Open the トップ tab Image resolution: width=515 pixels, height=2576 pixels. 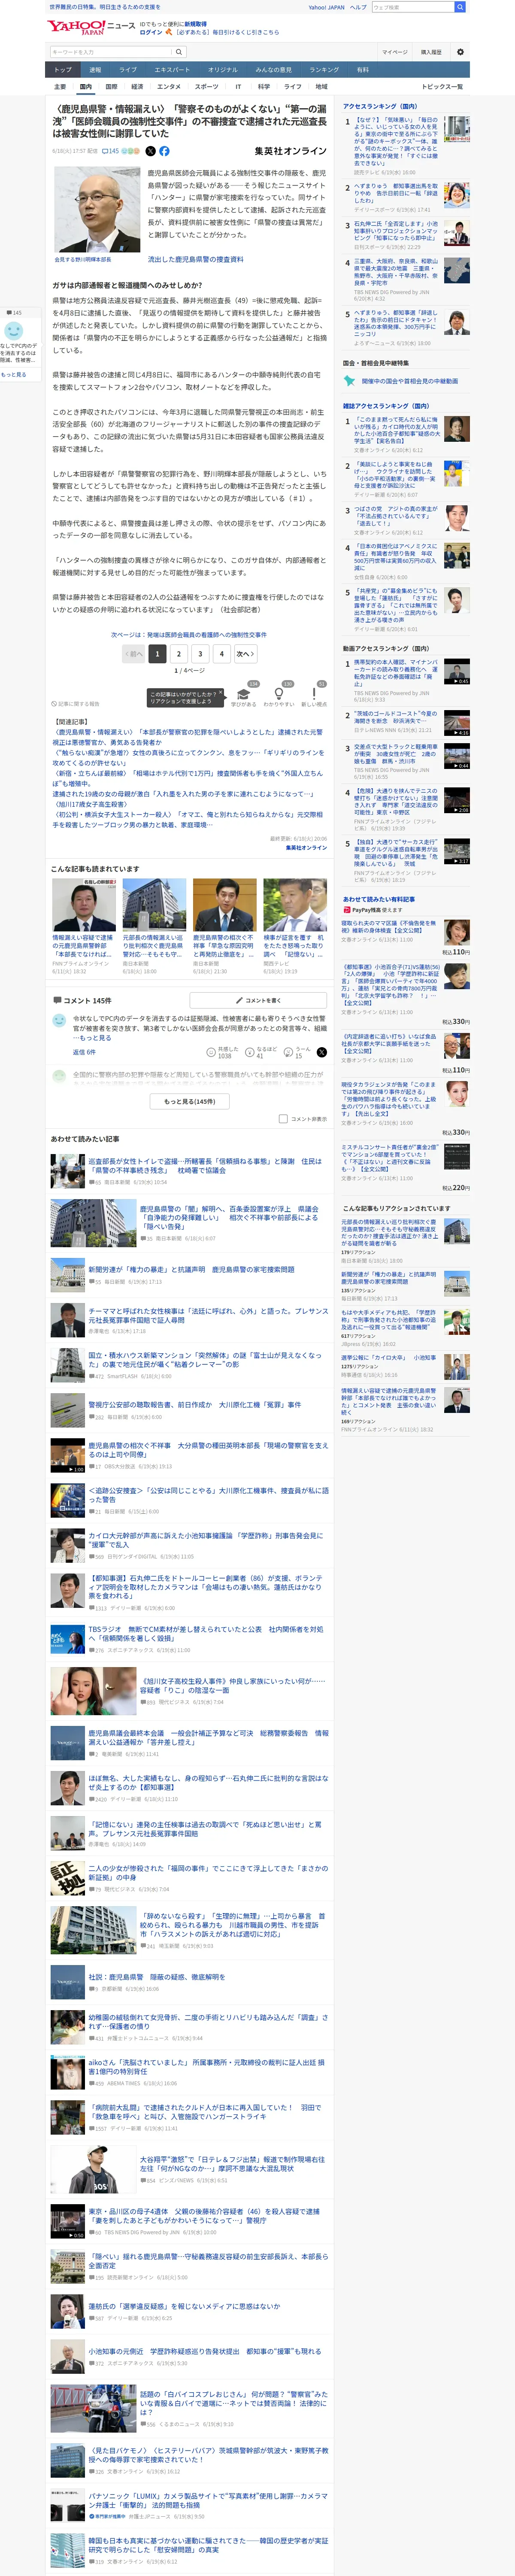click(63, 70)
